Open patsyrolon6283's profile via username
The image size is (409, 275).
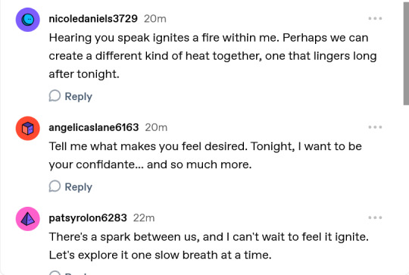click(88, 218)
